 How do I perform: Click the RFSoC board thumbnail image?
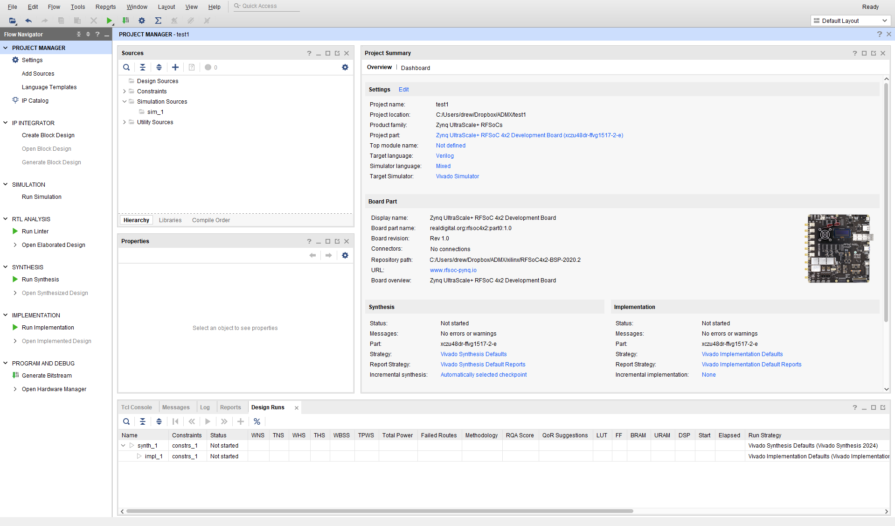point(839,248)
